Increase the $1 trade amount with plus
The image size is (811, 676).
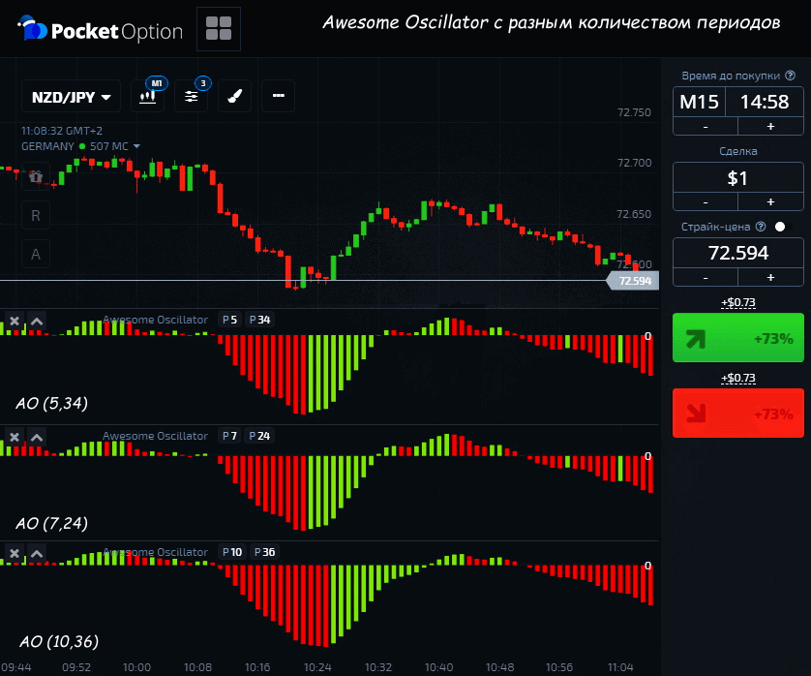[x=770, y=201]
